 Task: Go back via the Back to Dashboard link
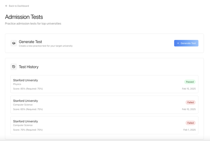[19, 6]
